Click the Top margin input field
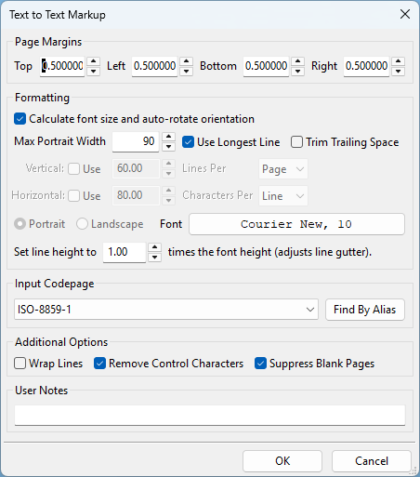Screen dimensions: 420x477 (x=62, y=66)
